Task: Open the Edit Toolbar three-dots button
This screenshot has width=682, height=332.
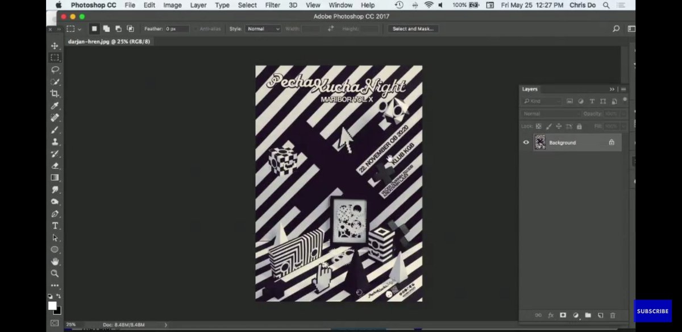Action: pos(55,285)
